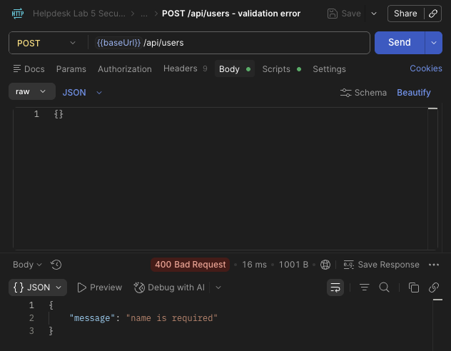Click Save Response example icon

[x=349, y=265]
